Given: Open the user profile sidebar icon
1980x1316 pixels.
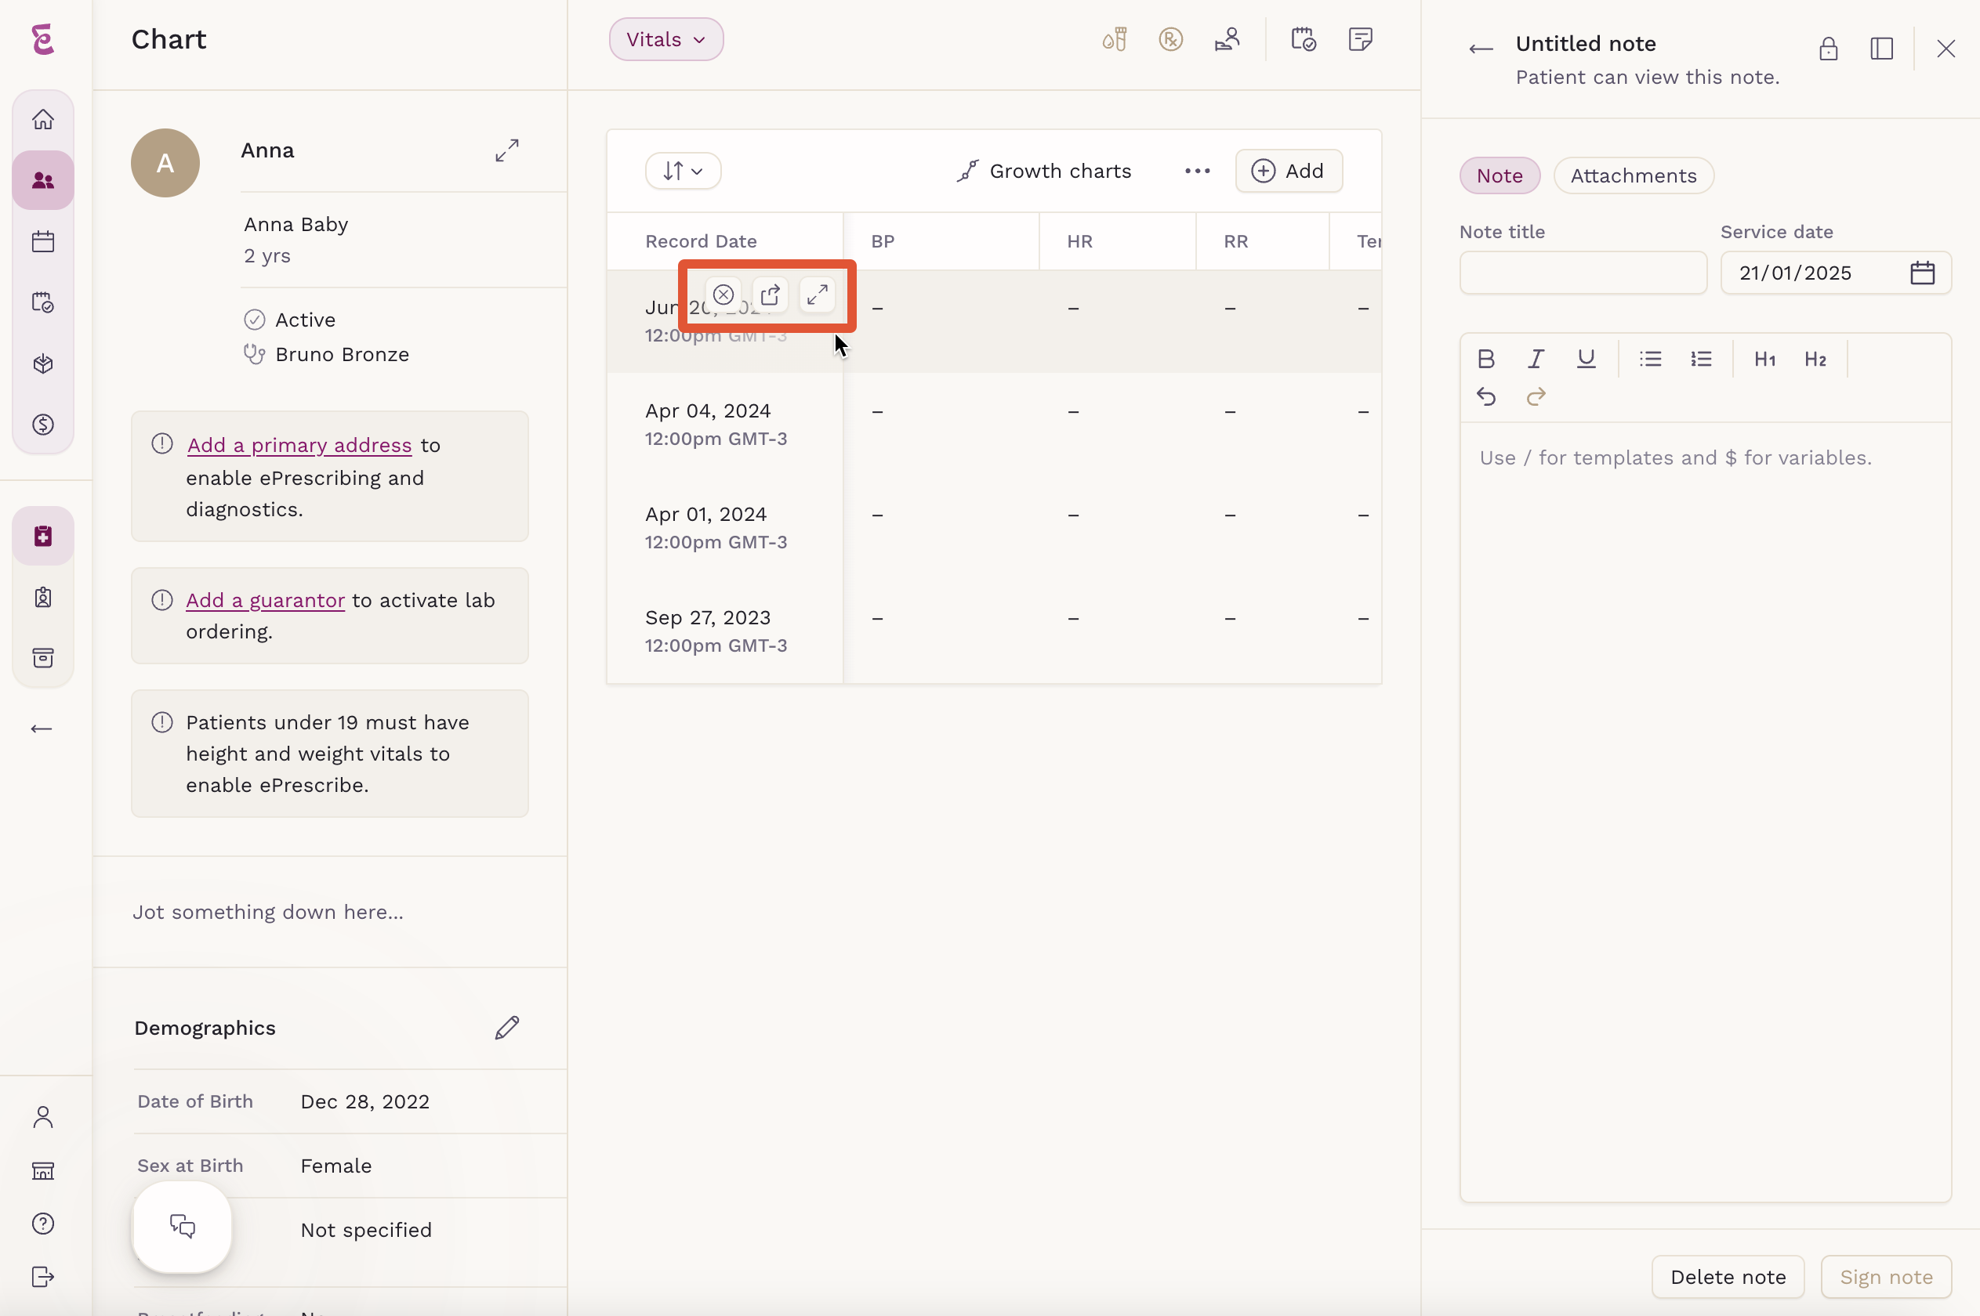Looking at the screenshot, I should coord(43,1117).
